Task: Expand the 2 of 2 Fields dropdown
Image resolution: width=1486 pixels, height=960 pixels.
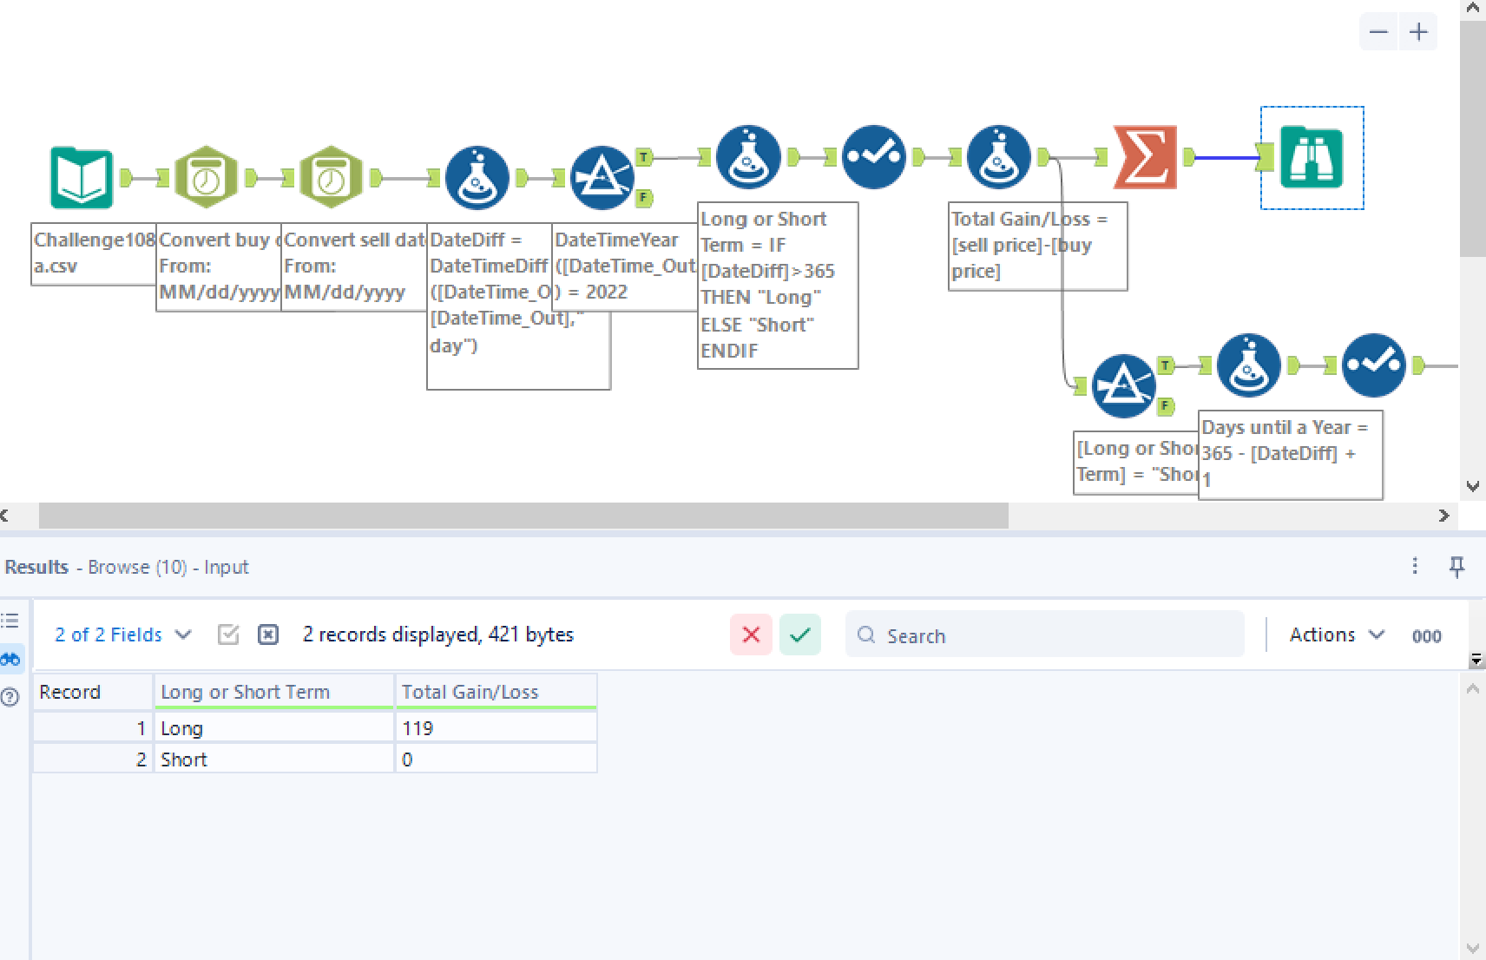Action: pos(122,635)
